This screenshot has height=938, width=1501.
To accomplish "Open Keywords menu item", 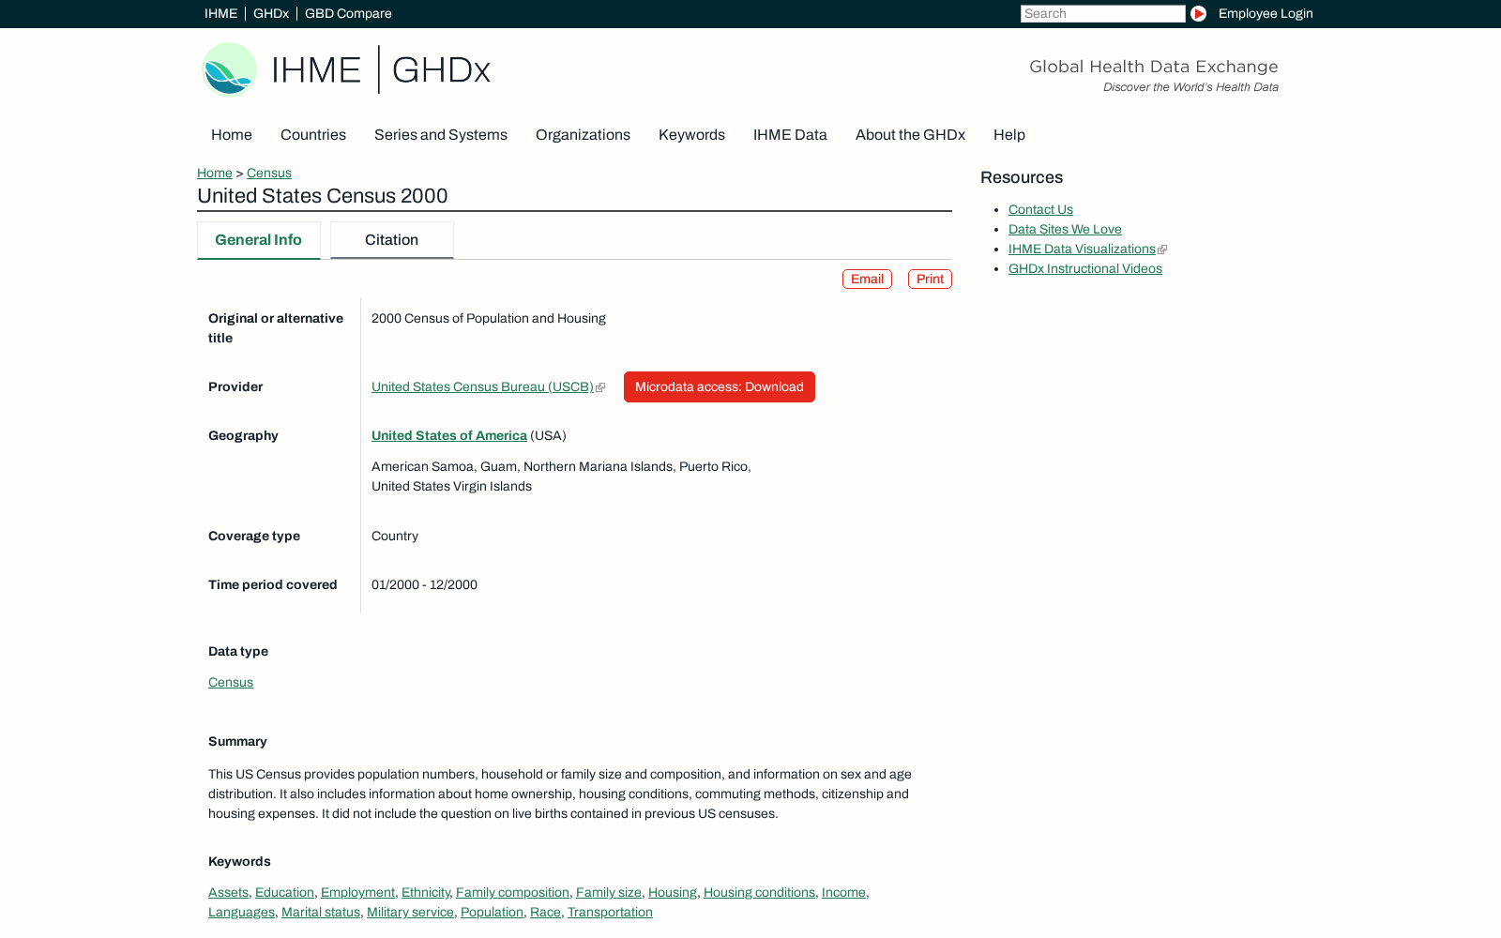I will (x=691, y=135).
